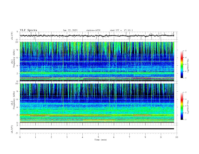This screenshot has width=199, height=154.
Task: Click the 'ch.3(V)' axis label
Action: click(x=12, y=129)
